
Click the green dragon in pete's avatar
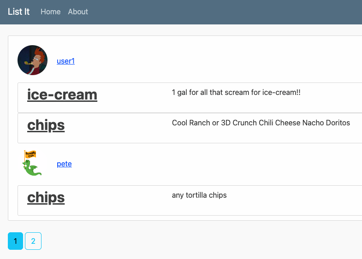pyautogui.click(x=32, y=168)
